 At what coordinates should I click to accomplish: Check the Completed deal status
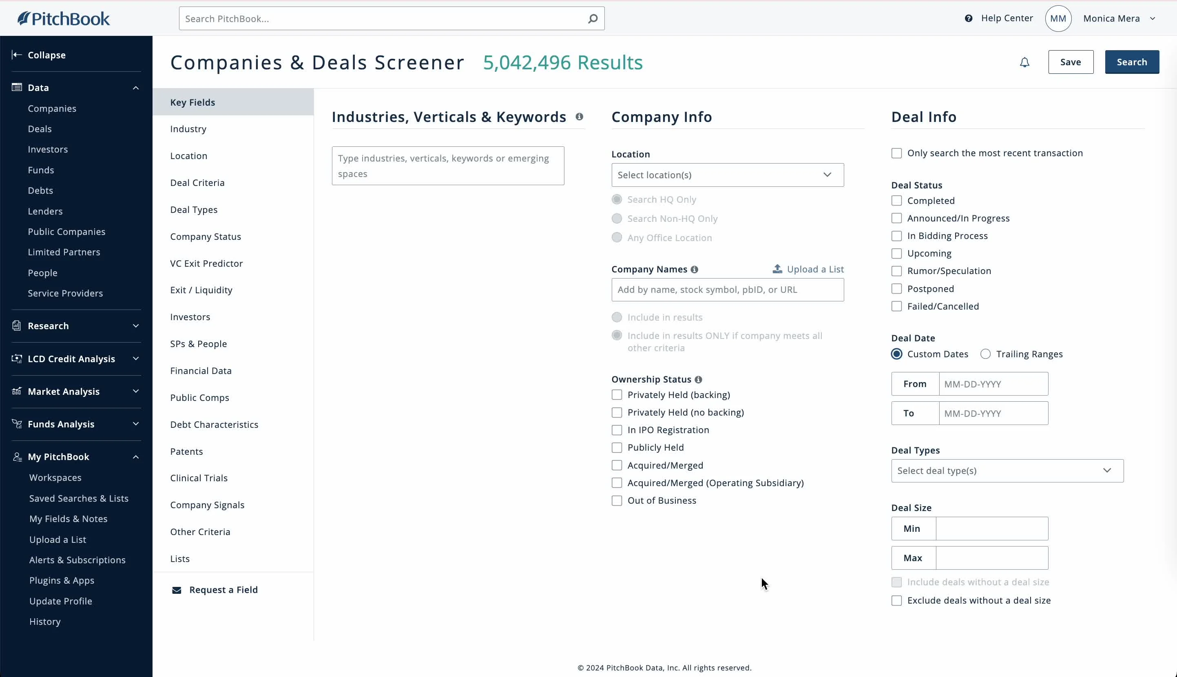point(897,201)
